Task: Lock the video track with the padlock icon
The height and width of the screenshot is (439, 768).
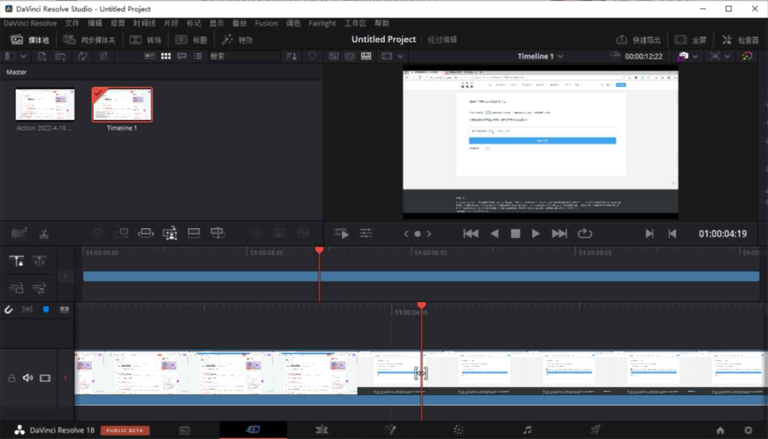Action: point(11,378)
